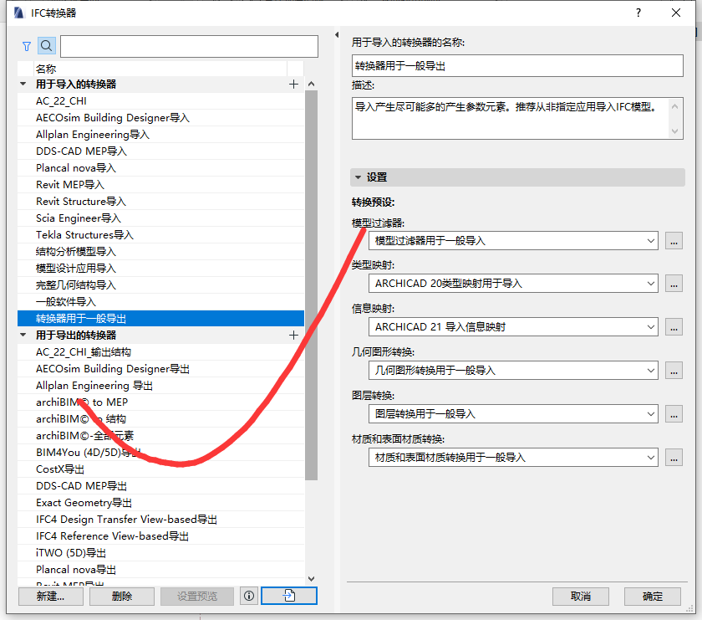Screen dimensions: 702x620
Task: Open type mapping options ellipsis button
Action: pyautogui.click(x=674, y=284)
